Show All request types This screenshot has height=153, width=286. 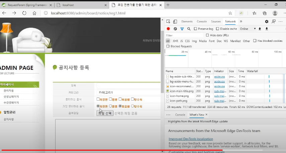tap(168, 41)
